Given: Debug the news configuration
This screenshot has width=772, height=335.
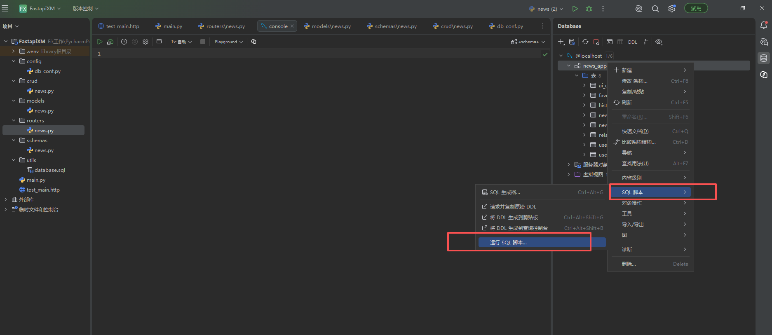Looking at the screenshot, I should [x=589, y=9].
